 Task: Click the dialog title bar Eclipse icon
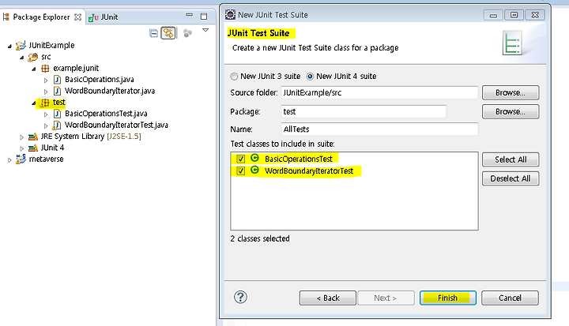[x=230, y=14]
